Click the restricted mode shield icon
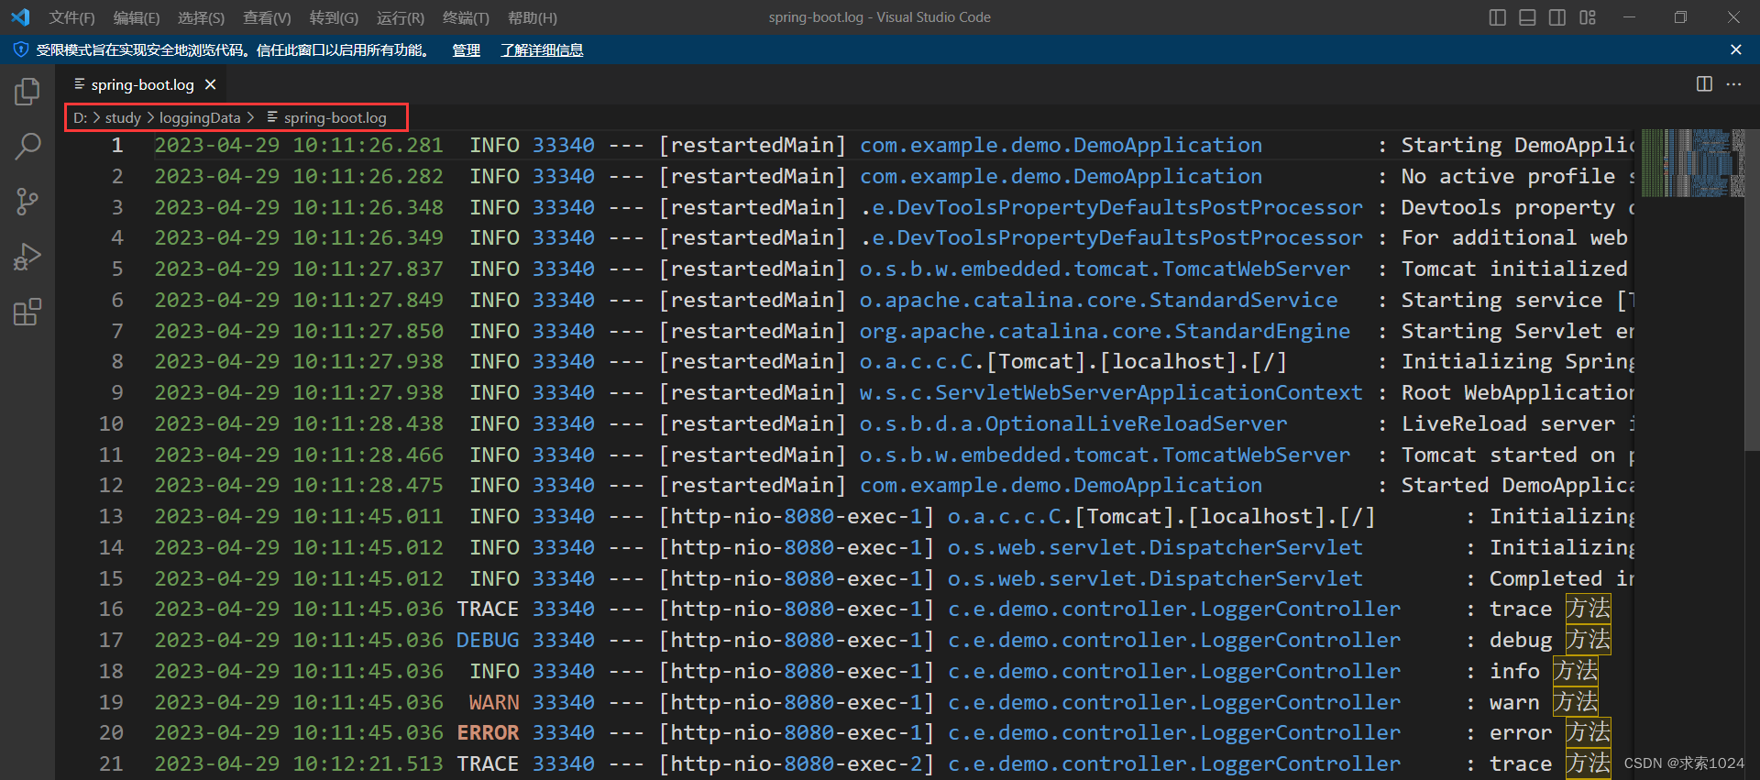This screenshot has height=780, width=1760. coord(20,49)
